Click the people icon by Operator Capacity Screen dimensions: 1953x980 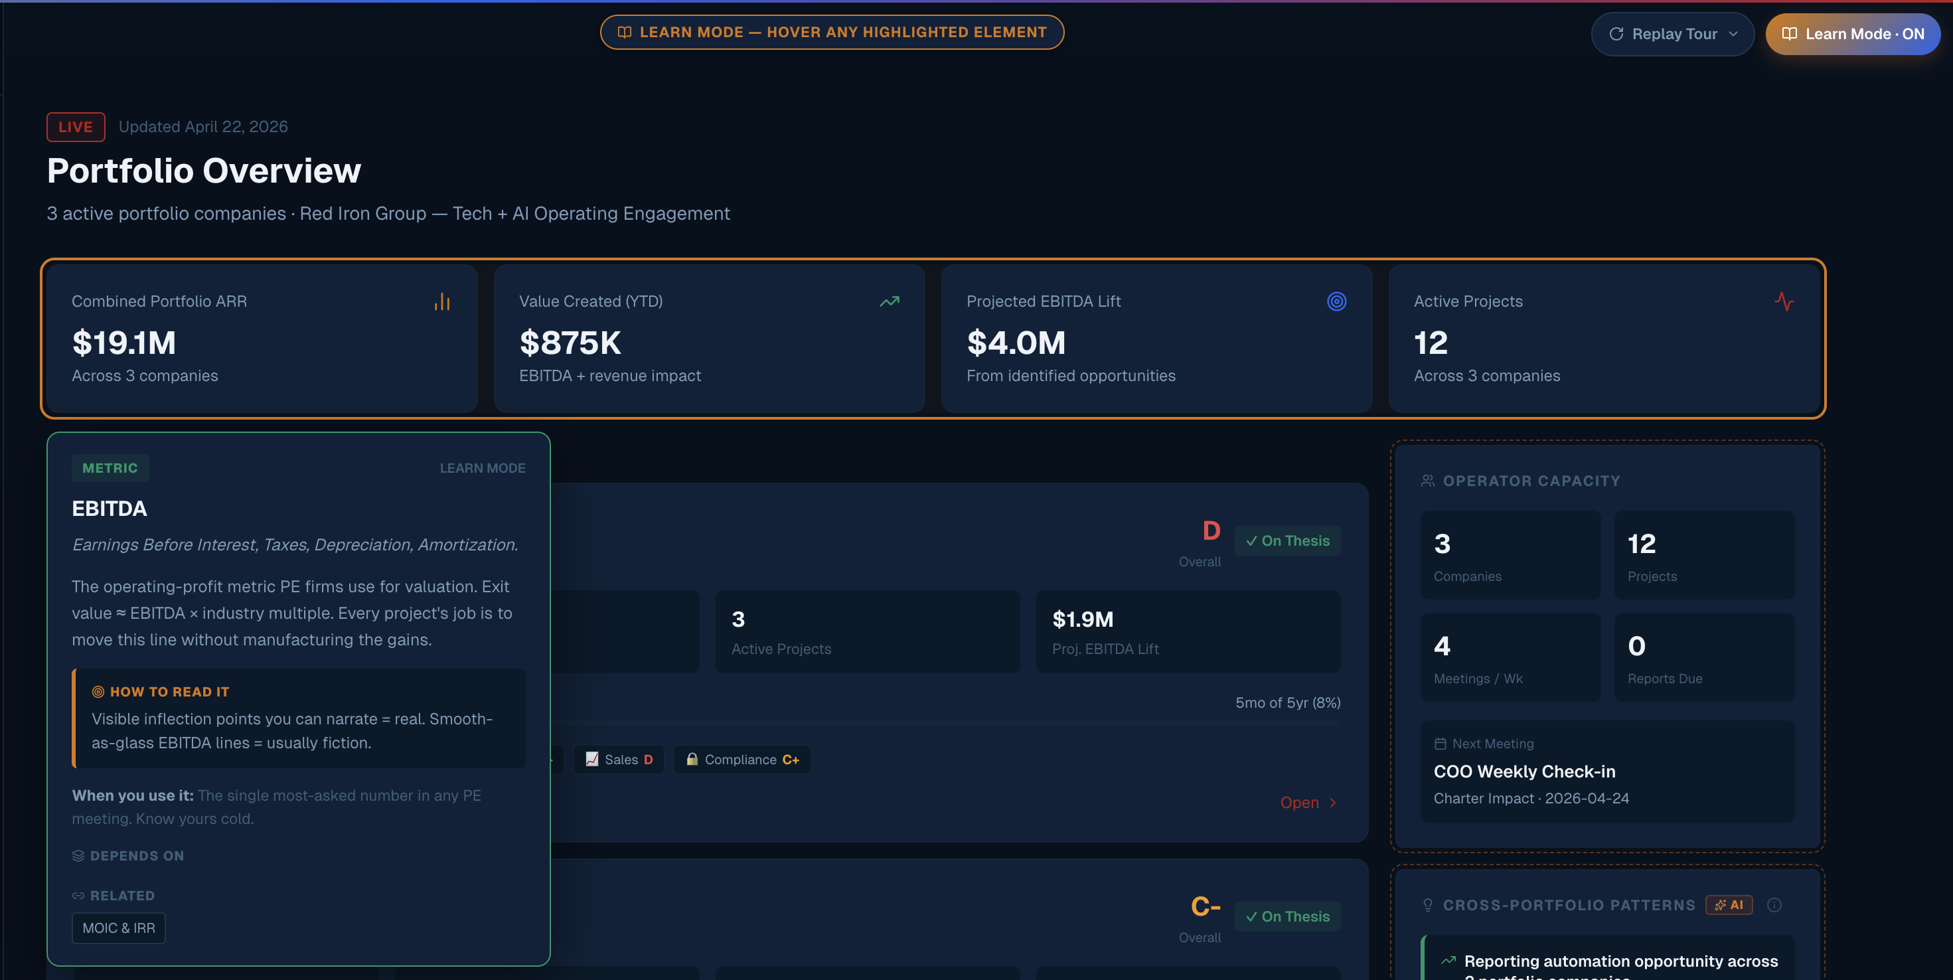point(1428,481)
